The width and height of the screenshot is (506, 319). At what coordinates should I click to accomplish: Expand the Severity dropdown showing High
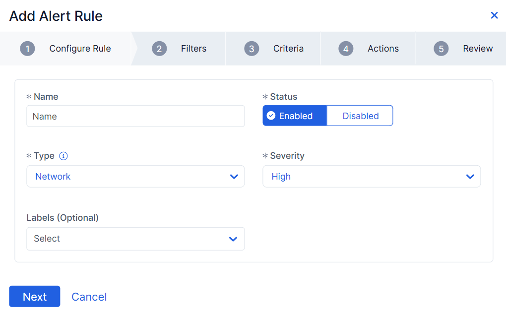(x=371, y=177)
